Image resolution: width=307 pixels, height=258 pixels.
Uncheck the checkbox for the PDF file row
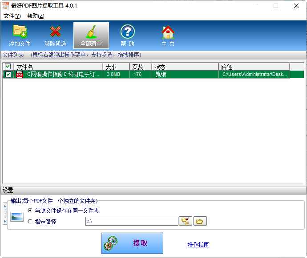click(x=8, y=75)
